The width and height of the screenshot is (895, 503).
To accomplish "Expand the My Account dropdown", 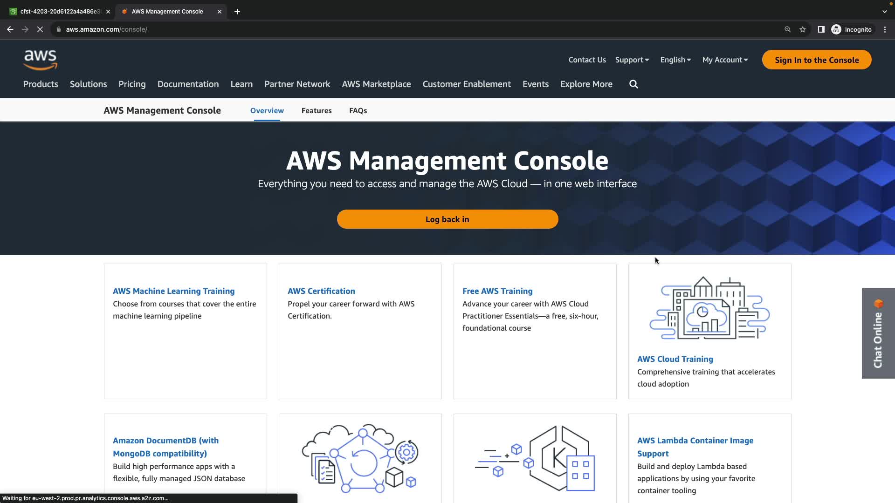I will tap(725, 60).
